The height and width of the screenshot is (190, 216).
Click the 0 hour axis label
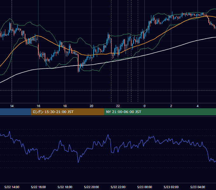click(145, 106)
